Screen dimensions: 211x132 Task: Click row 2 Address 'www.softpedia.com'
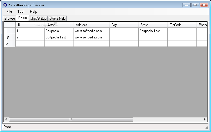pos(92,37)
